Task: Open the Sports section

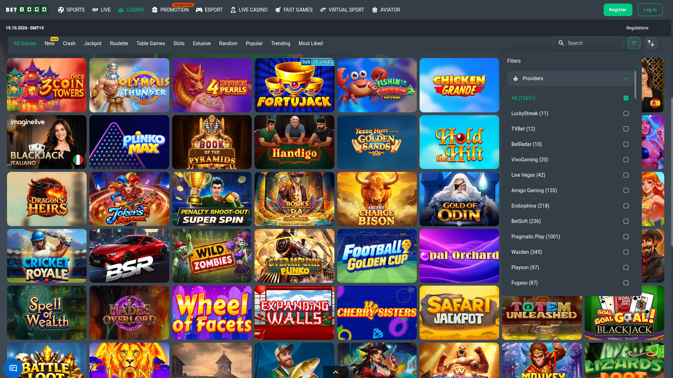Action: click(71, 10)
